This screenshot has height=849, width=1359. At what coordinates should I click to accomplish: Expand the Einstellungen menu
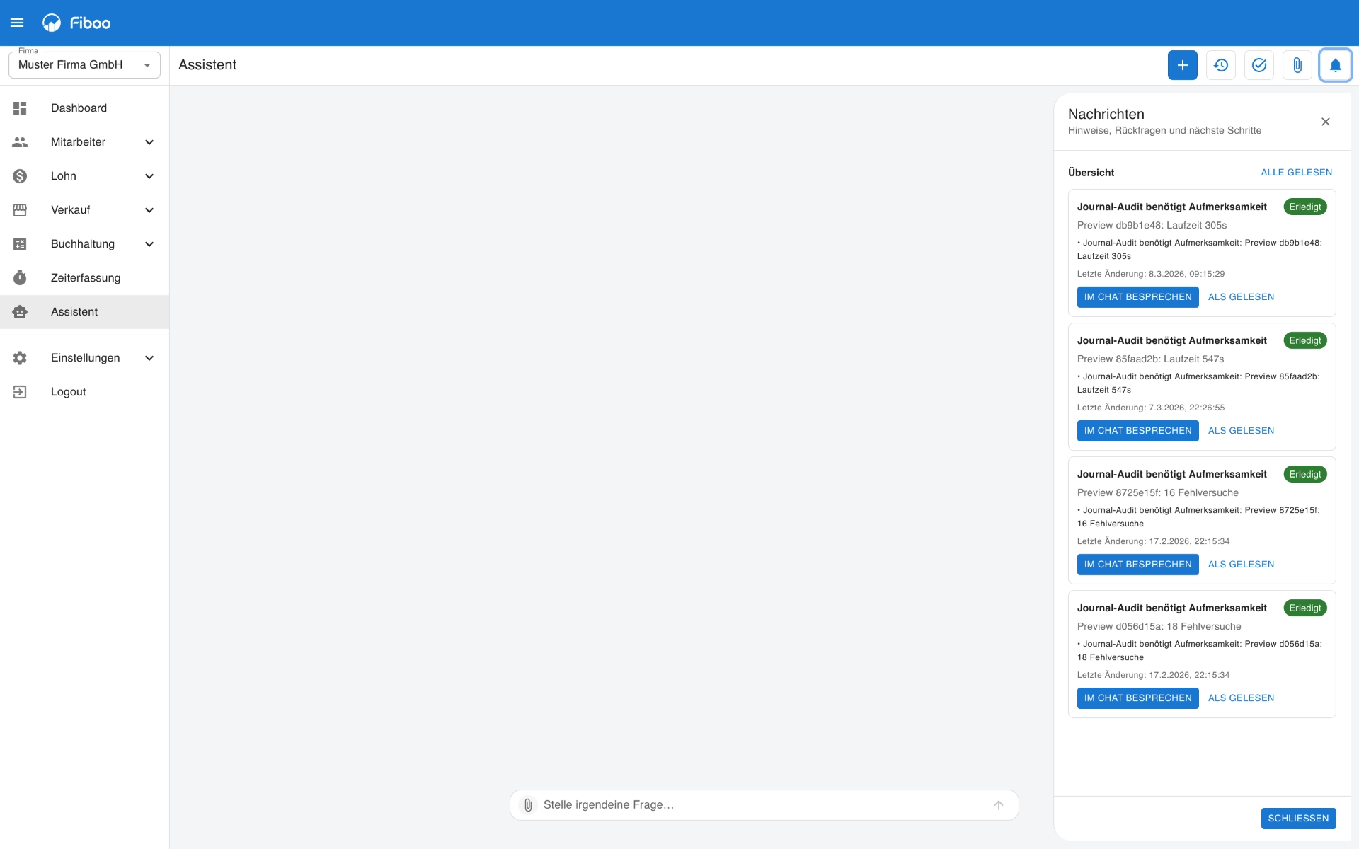pos(84,358)
